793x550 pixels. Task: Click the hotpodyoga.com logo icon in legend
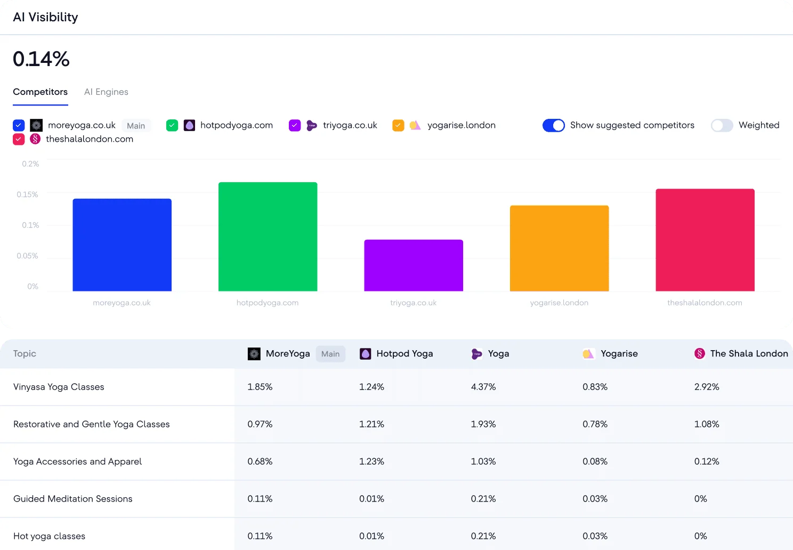[189, 125]
